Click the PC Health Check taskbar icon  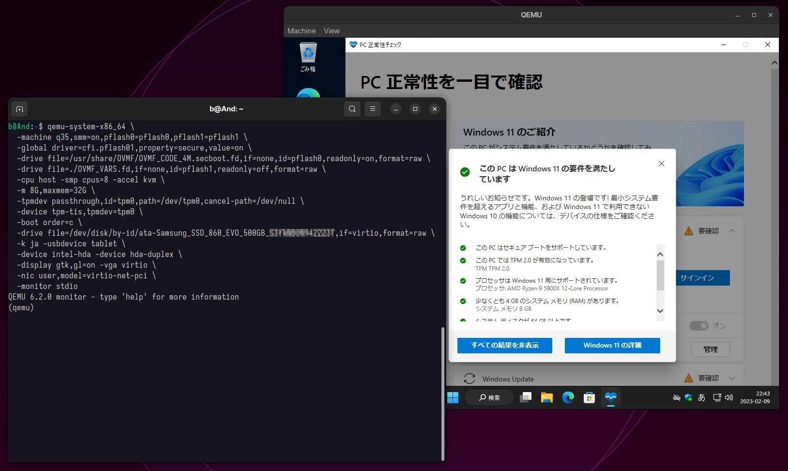(610, 398)
